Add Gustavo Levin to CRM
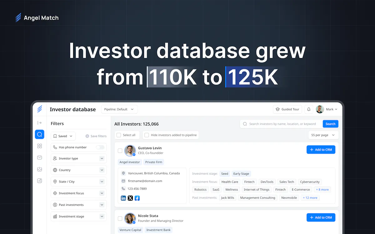 [321, 150]
